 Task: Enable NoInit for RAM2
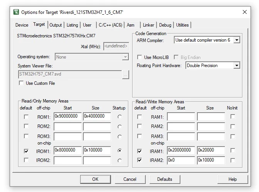233,126
